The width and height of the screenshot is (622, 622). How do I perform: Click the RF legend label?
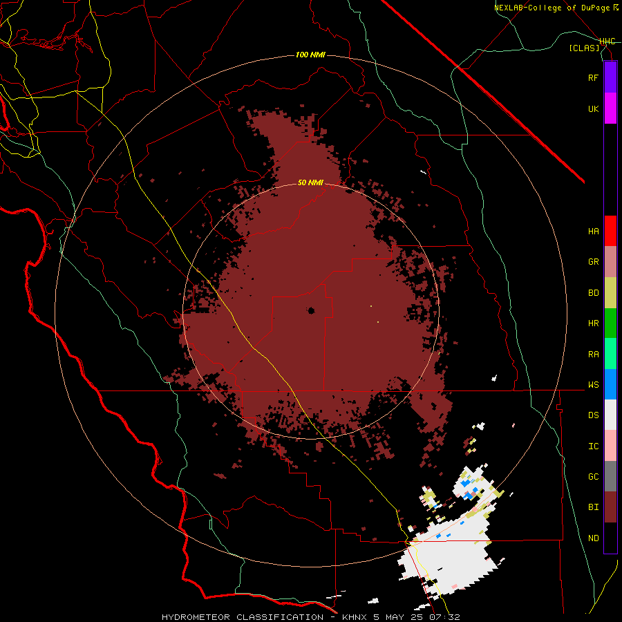(593, 77)
